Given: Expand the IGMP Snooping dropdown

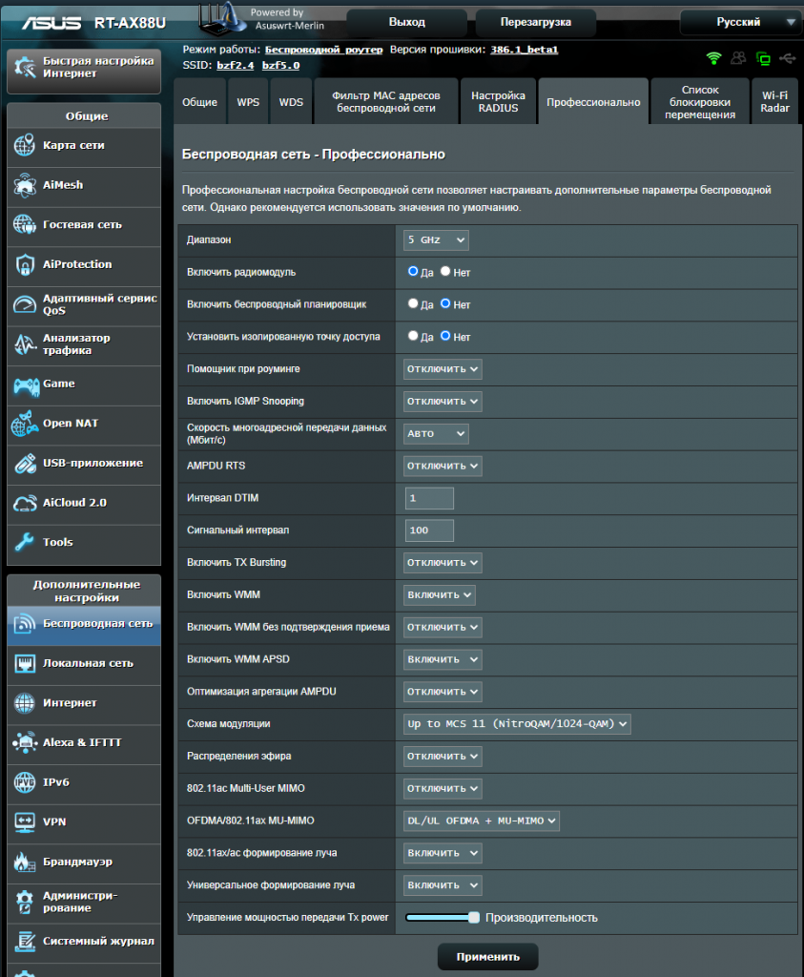Looking at the screenshot, I should pyautogui.click(x=443, y=402).
